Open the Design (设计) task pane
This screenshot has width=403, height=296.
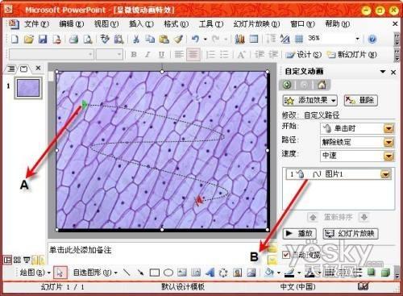point(303,55)
